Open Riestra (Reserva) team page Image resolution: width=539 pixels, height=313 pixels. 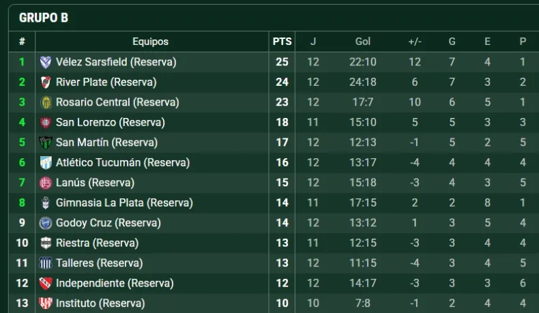coord(97,243)
